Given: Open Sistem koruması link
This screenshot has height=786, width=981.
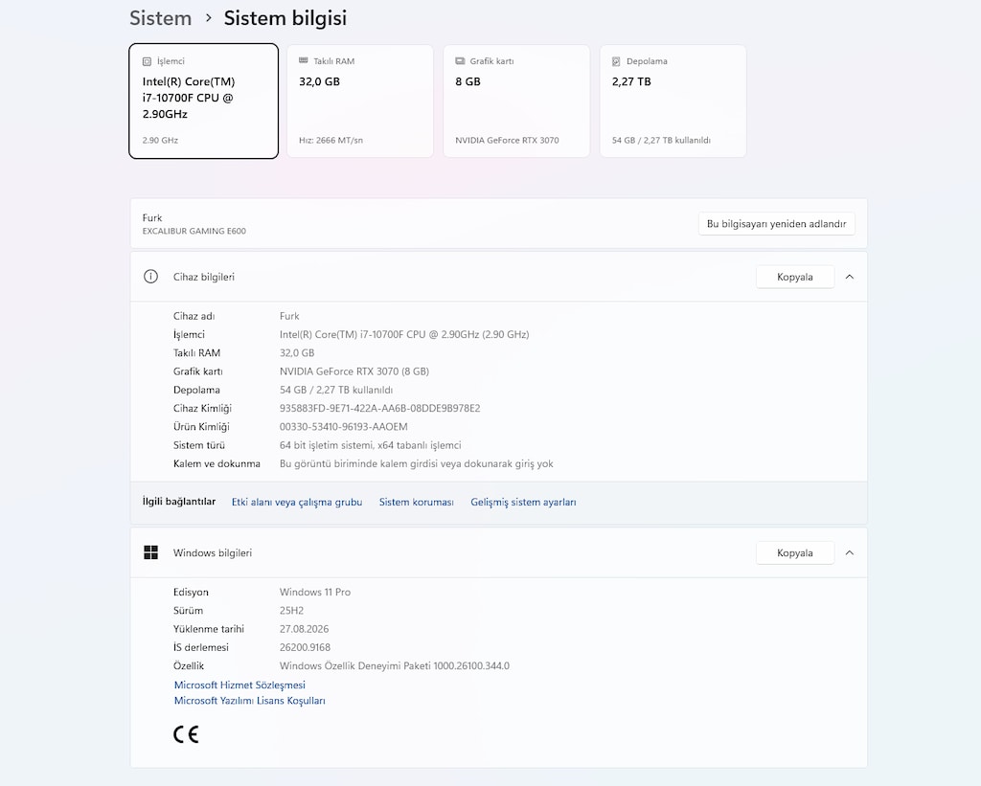Looking at the screenshot, I should 416,502.
